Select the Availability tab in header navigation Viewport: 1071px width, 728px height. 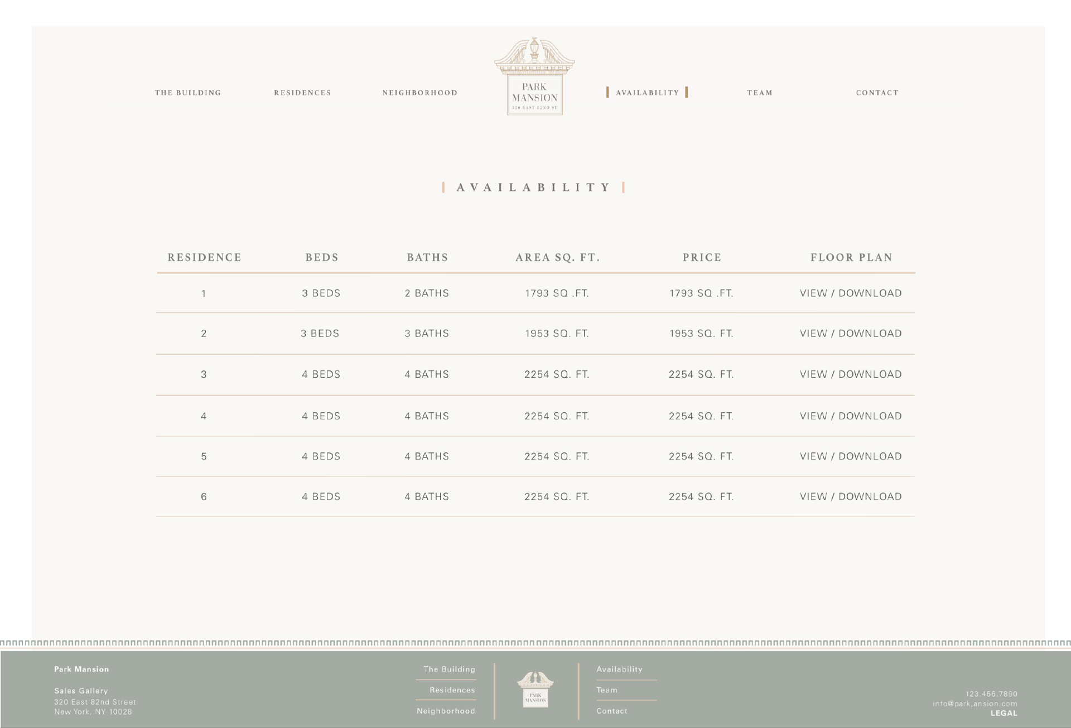click(x=647, y=93)
